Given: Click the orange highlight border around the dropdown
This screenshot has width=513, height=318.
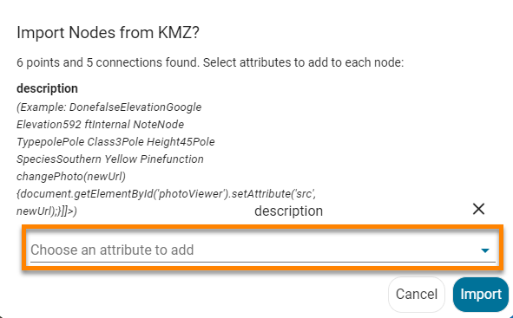Looking at the screenshot, I should (263, 226).
